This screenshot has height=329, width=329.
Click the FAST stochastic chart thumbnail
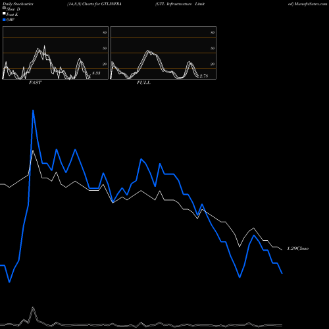55,53
